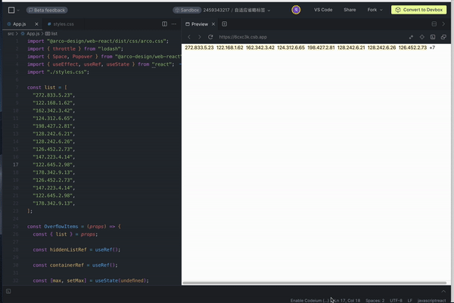Click line number 17 in the gutter
Screen dimensions: 454x303
click(16, 165)
